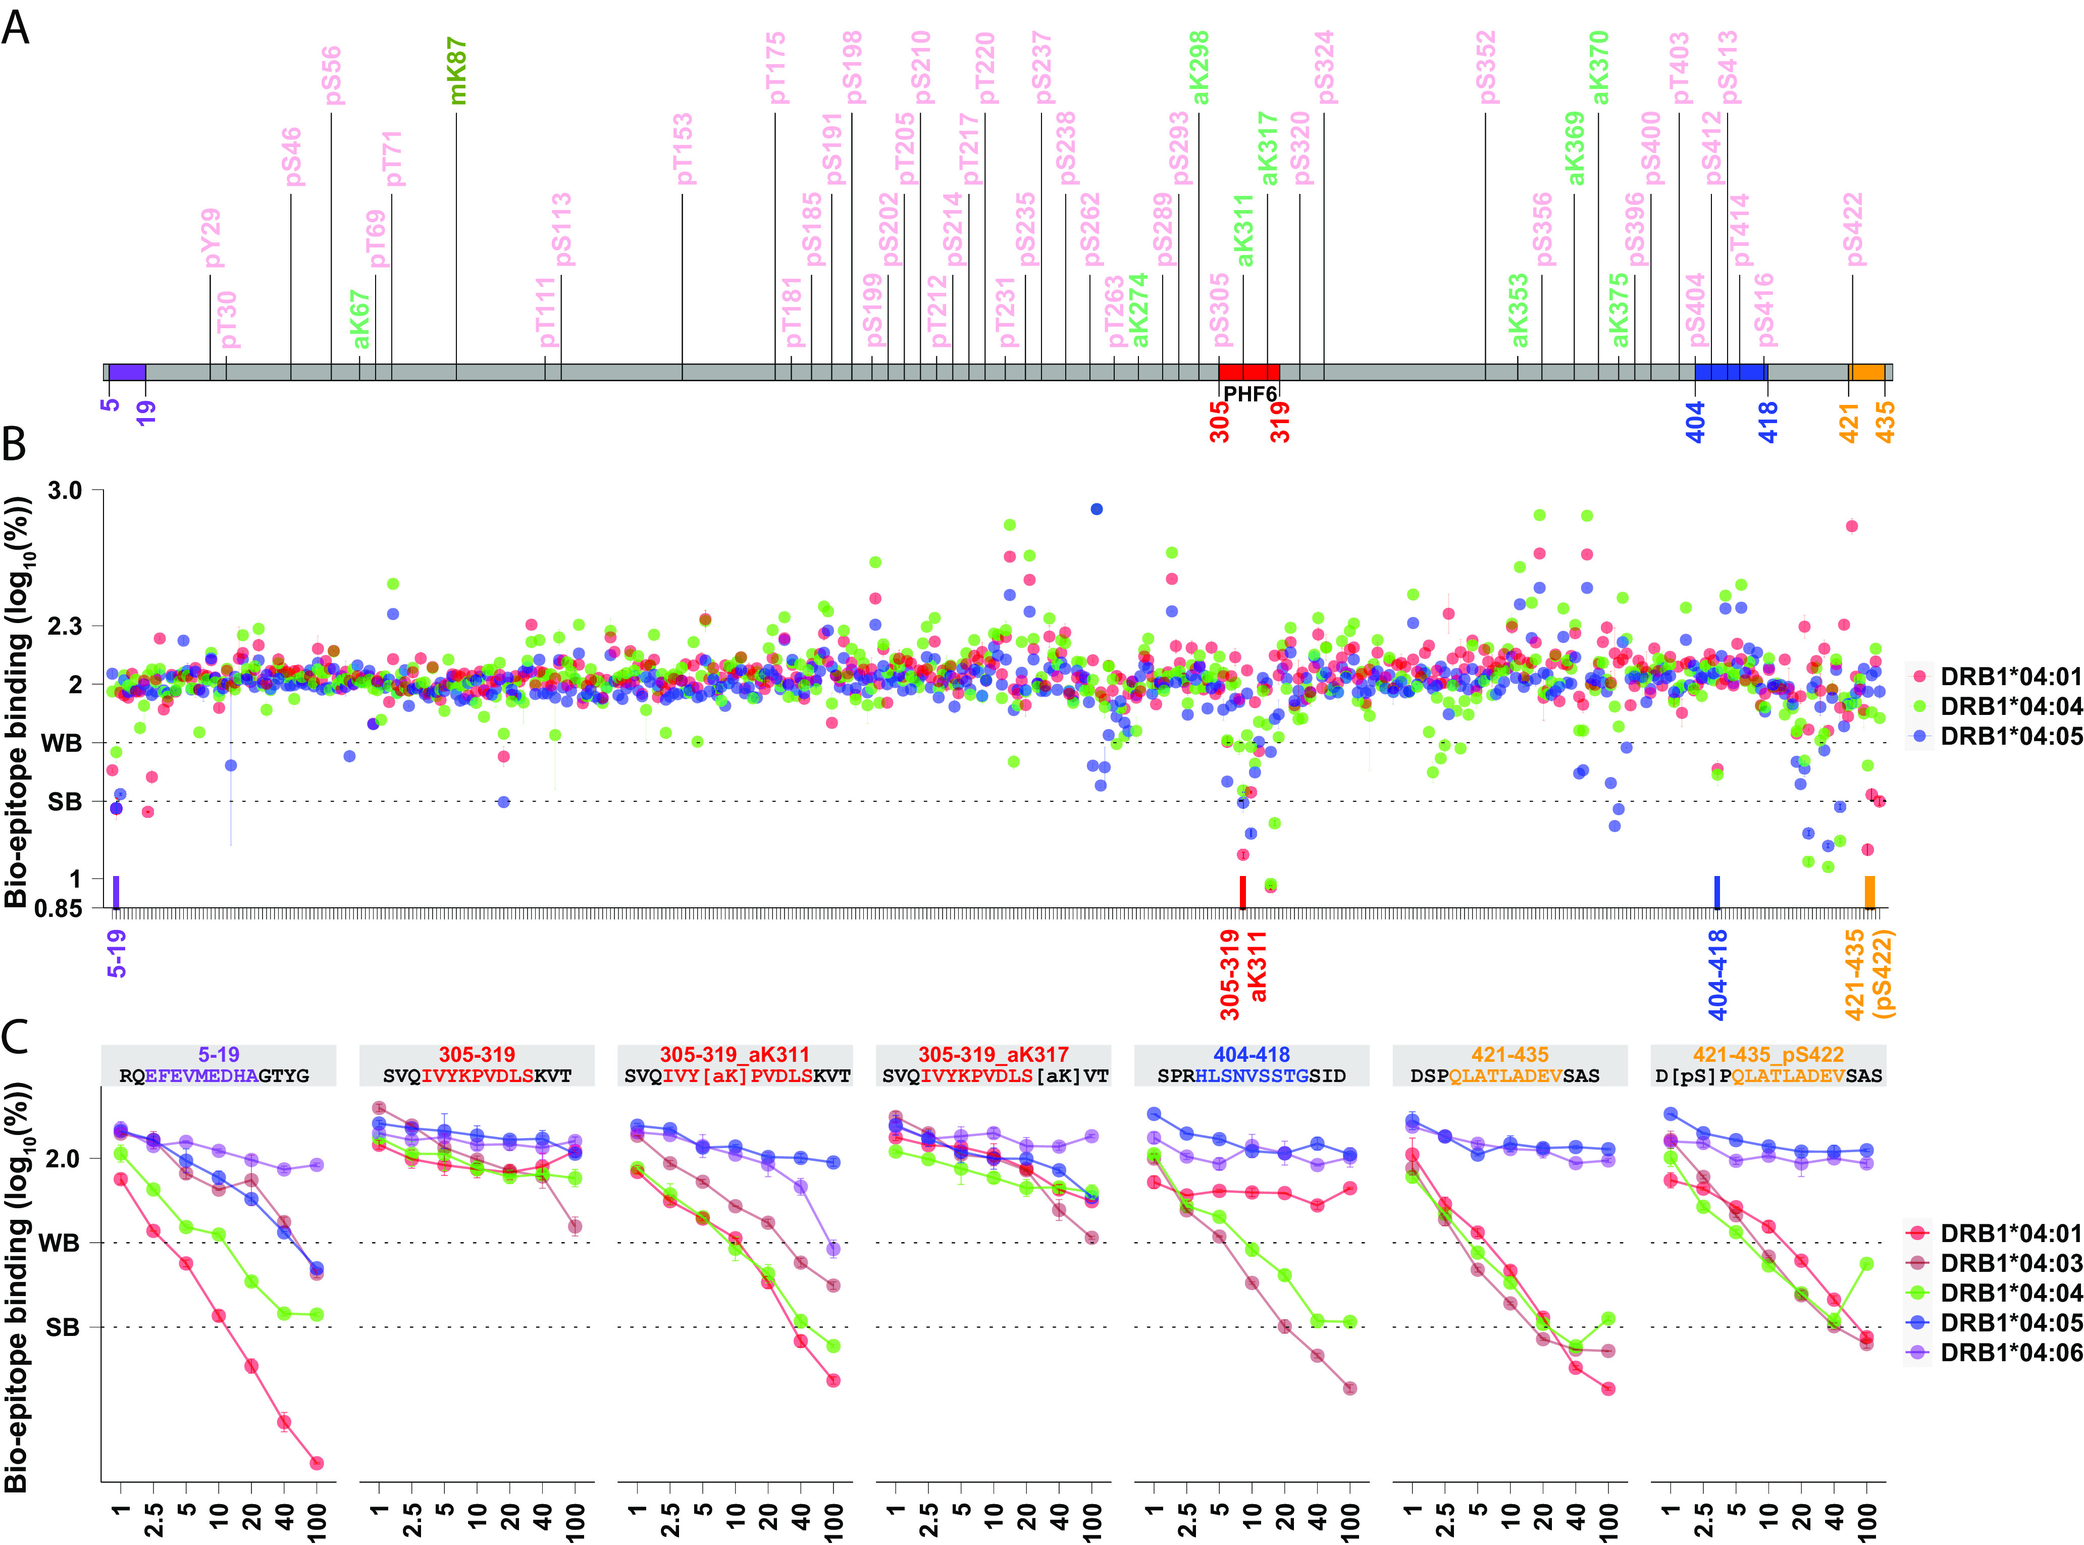Select the 305-319 rotated label under panel B
Viewport: 2084px width, 1545px height.
tap(1230, 974)
